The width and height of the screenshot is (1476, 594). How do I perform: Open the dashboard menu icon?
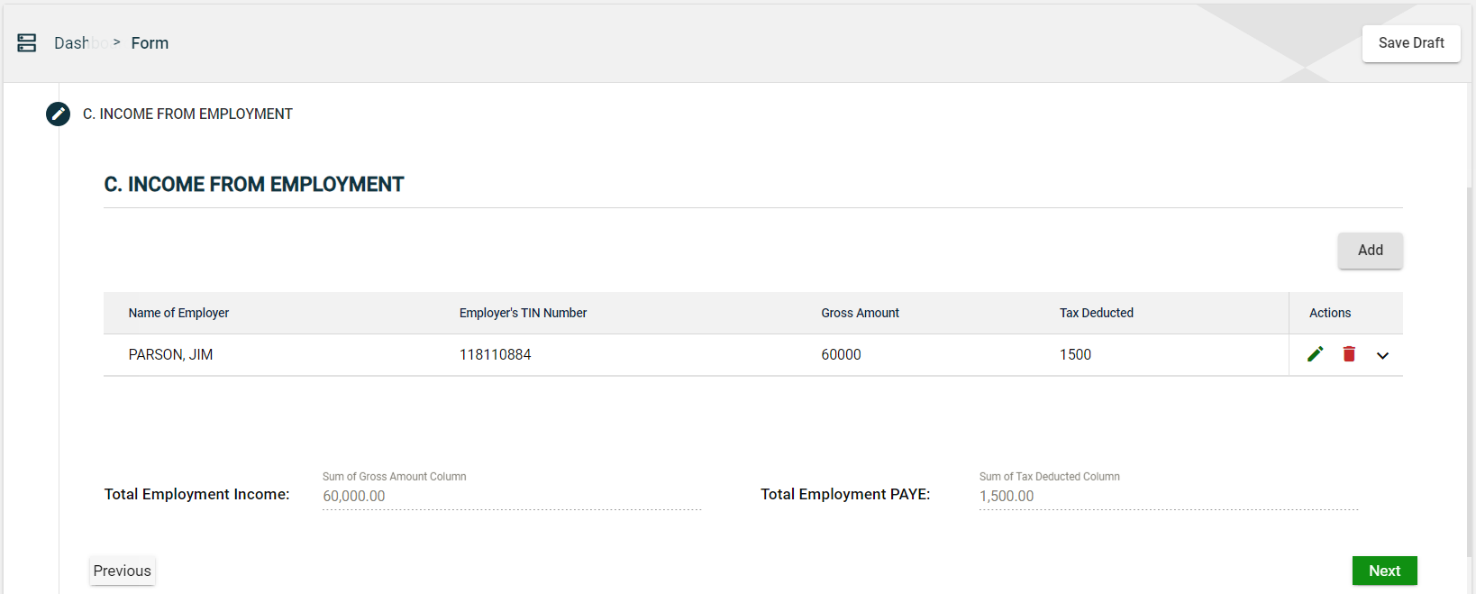point(27,43)
